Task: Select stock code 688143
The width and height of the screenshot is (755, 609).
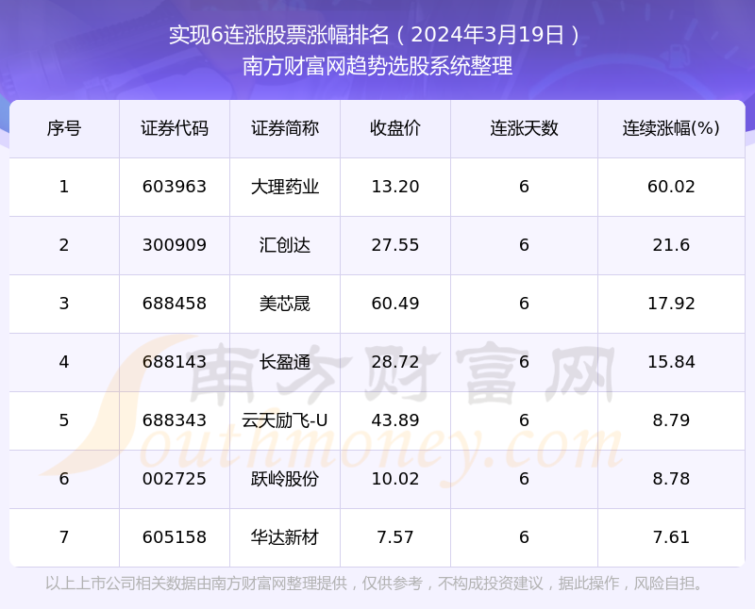Action: 175,362
